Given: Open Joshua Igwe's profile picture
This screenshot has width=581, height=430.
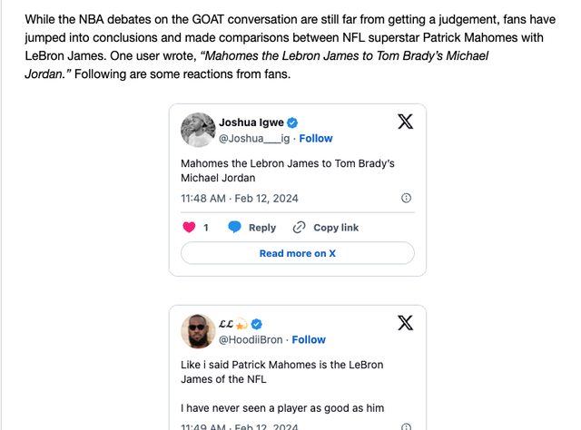Looking at the screenshot, I should pos(197,130).
